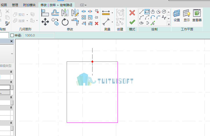210x136 pixels.
Task: Select the Split Element tool
Action: pyautogui.click(x=84, y=11)
